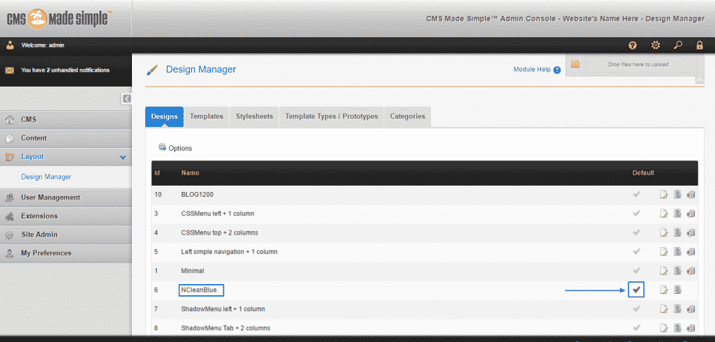Set ShadowMenu left + 1 column as default
The height and width of the screenshot is (342, 715).
click(637, 308)
